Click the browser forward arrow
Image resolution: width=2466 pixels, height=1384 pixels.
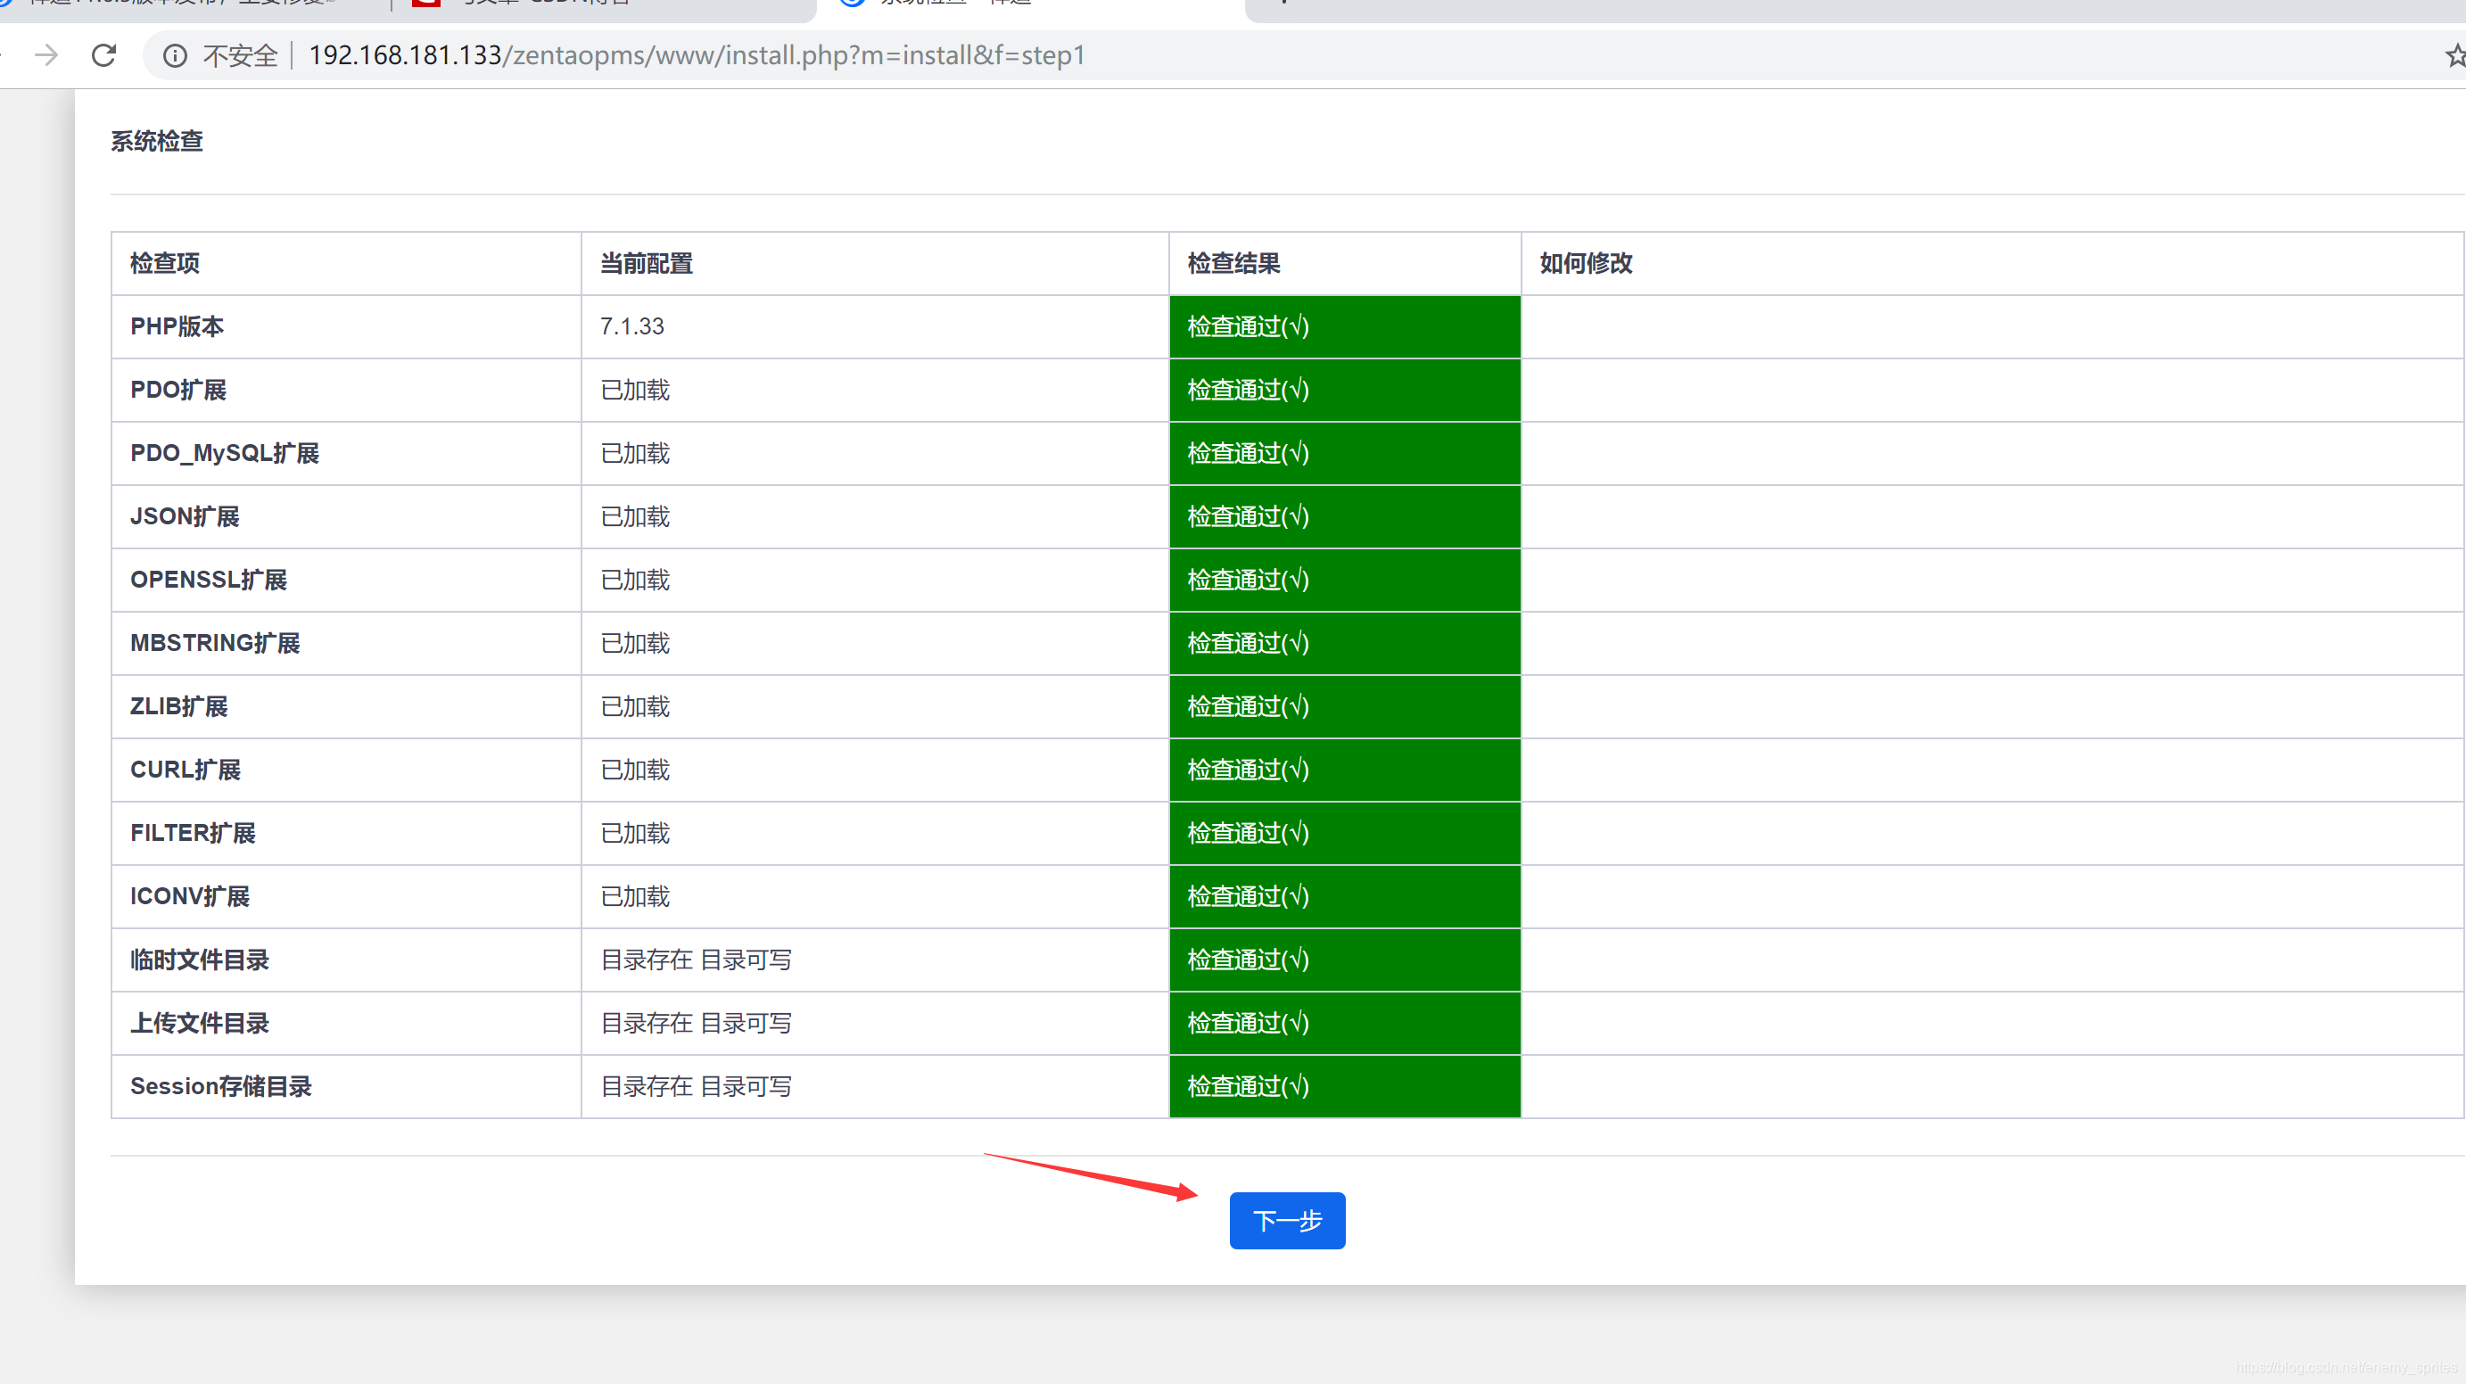point(46,55)
